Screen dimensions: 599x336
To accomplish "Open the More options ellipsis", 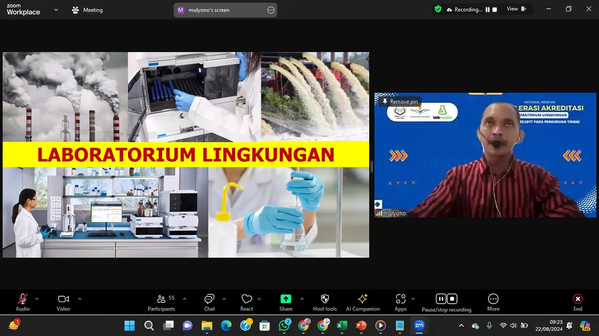I will pyautogui.click(x=493, y=302).
